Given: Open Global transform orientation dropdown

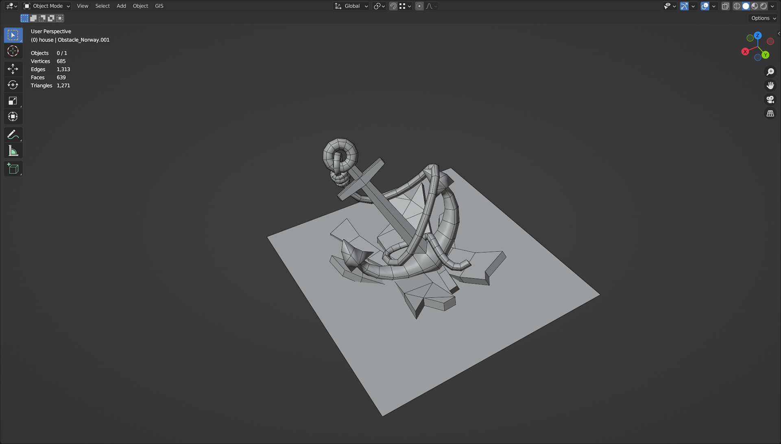Looking at the screenshot, I should tap(351, 6).
